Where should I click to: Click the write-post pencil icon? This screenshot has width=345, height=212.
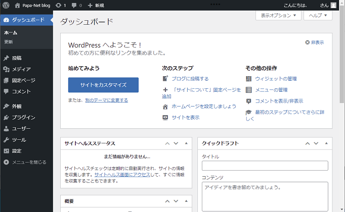pyautogui.click(x=165, y=79)
